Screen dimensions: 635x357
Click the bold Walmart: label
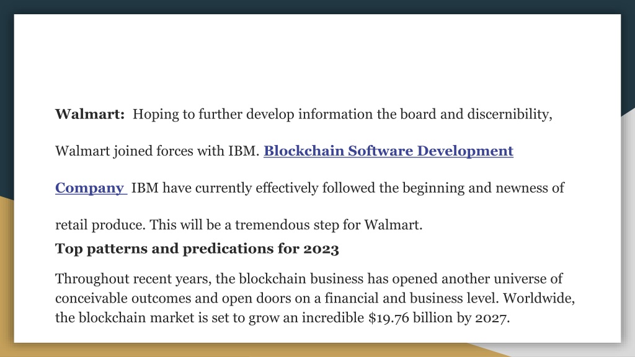pos(90,114)
